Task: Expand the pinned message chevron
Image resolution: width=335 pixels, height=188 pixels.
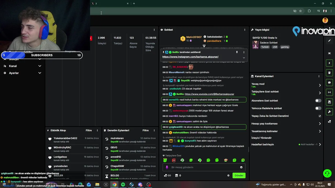Action: point(244,58)
